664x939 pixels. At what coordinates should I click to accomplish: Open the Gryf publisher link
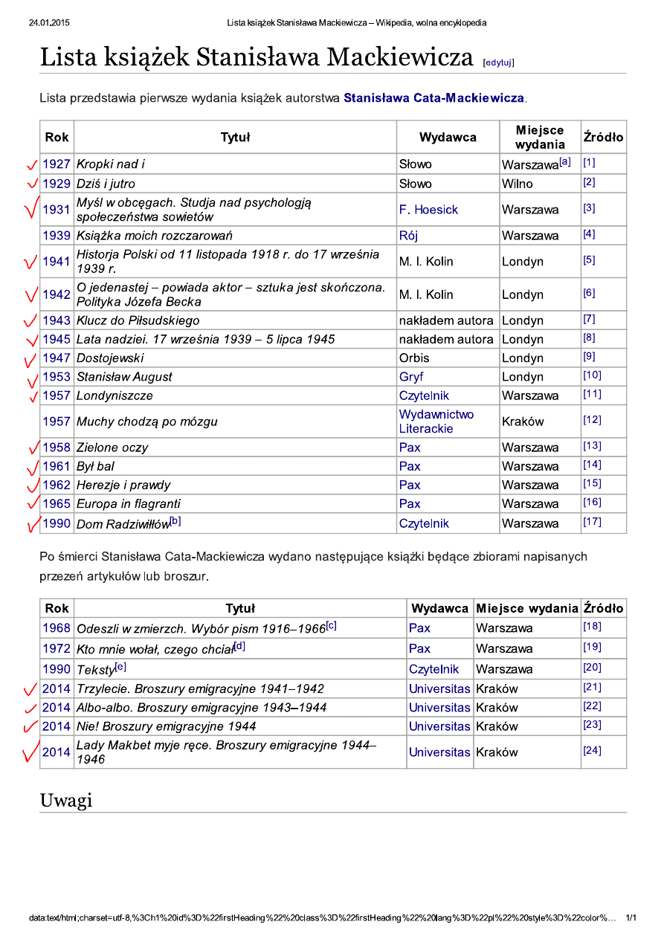coord(411,377)
